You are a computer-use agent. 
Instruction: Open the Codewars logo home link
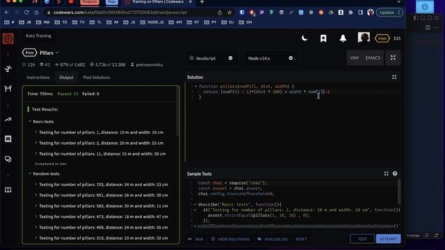(8, 39)
